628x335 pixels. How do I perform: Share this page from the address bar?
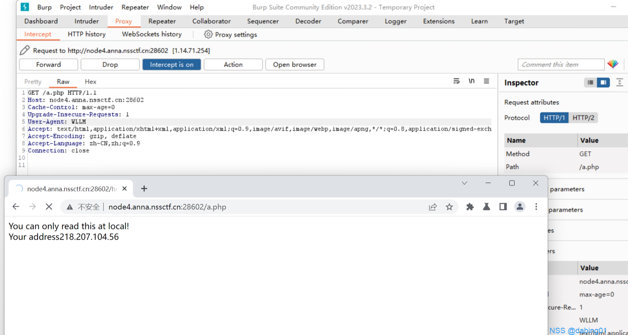coord(433,207)
